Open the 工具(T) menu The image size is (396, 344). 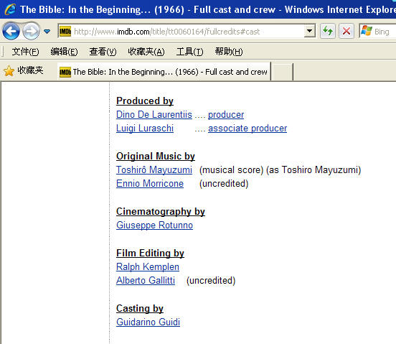click(x=189, y=52)
